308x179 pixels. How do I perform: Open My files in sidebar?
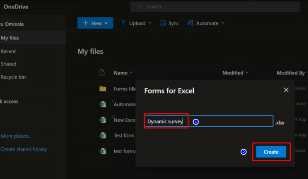(x=10, y=38)
